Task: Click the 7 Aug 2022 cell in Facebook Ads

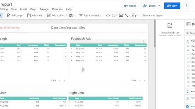Action: 80,49
